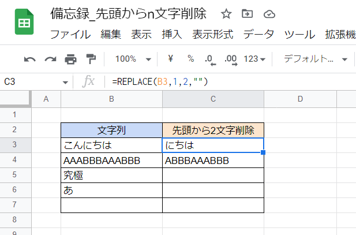Click the select-all corner box
This screenshot has height=235, width=356.
coord(15,99)
